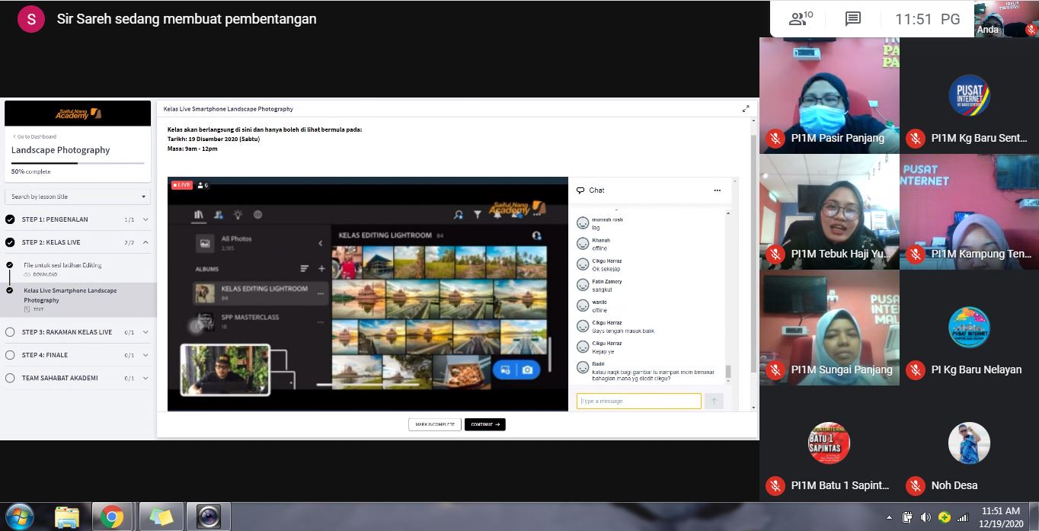
Task: Expand the STEP 1: PENGENALAN section
Action: (145, 219)
